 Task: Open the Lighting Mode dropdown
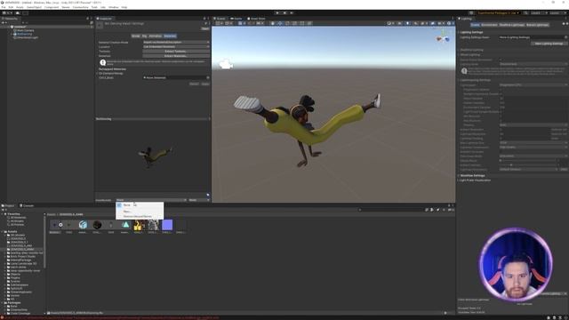pos(533,64)
